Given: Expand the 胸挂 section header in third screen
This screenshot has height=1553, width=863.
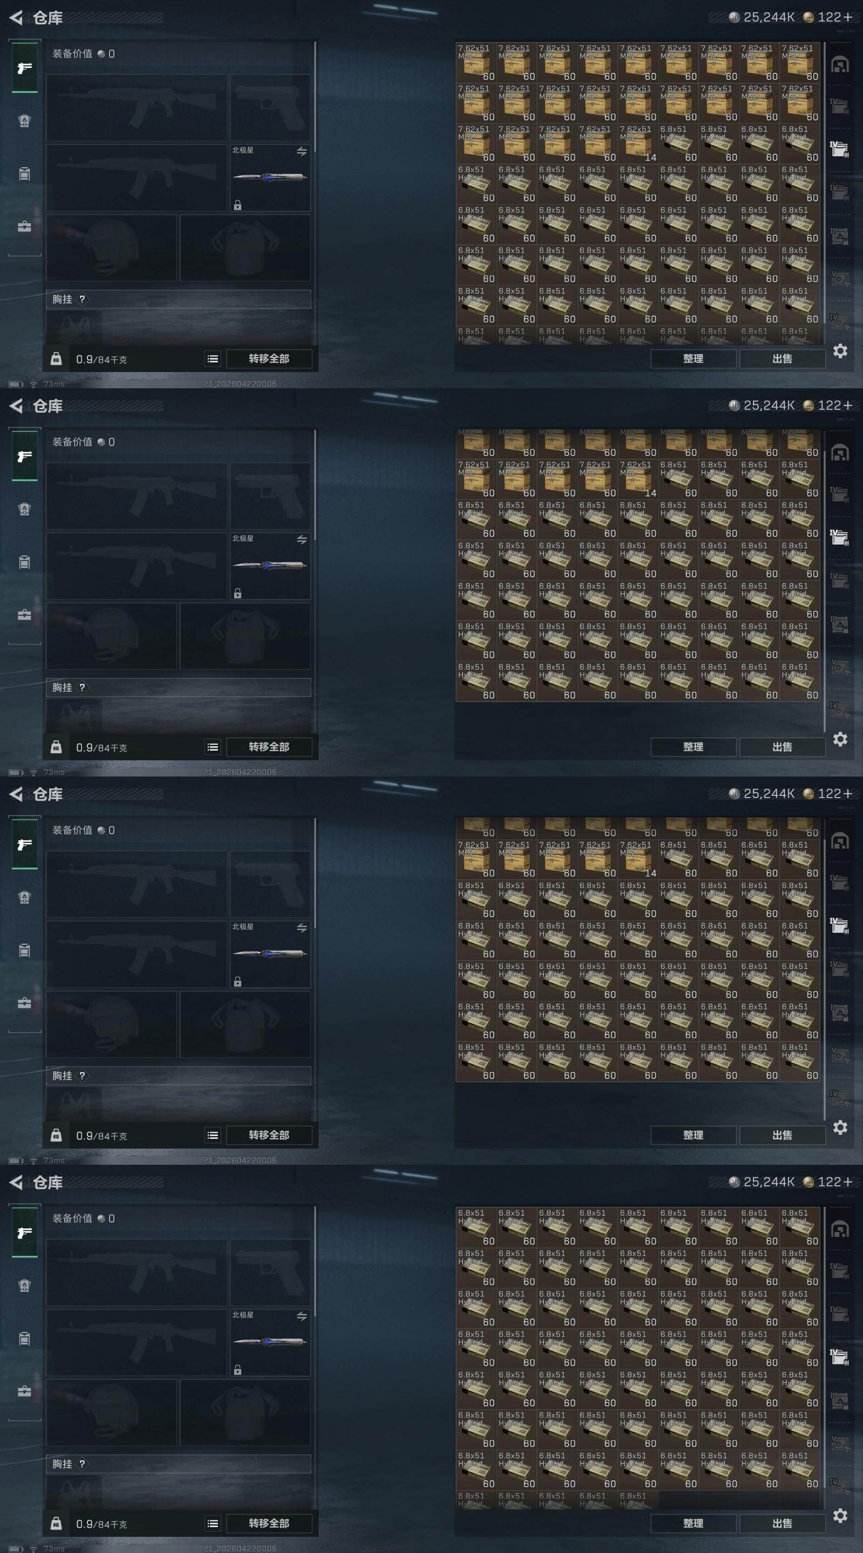Looking at the screenshot, I should tap(179, 1076).
